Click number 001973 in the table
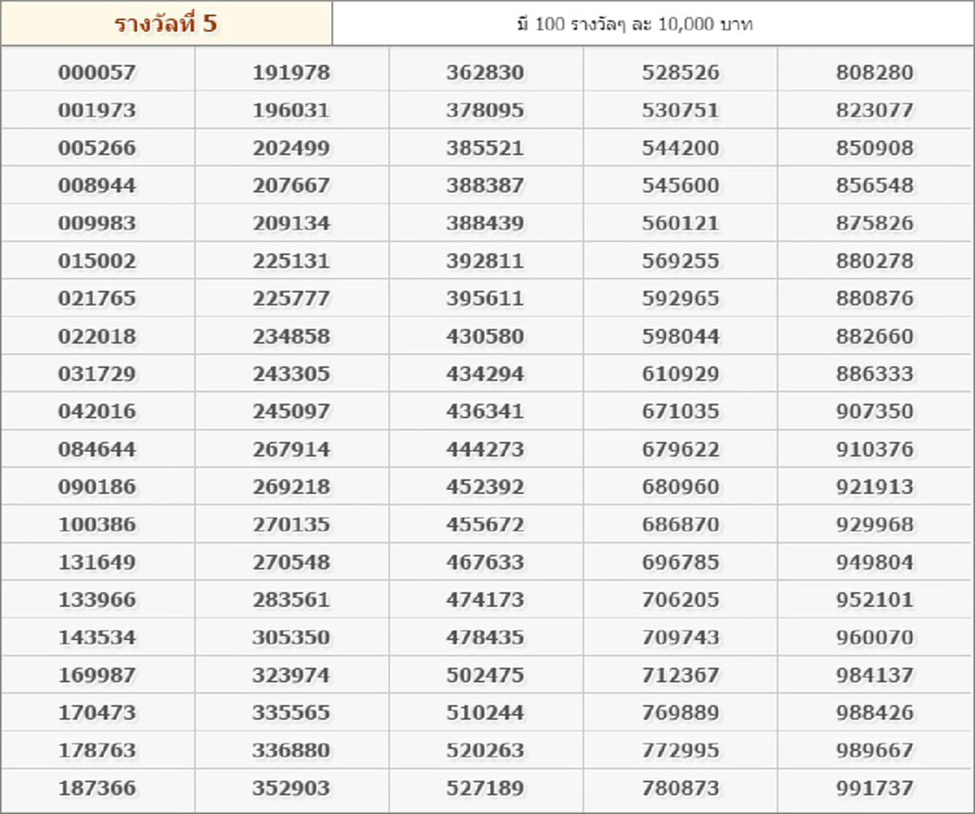The height and width of the screenshot is (814, 975). pos(97,110)
